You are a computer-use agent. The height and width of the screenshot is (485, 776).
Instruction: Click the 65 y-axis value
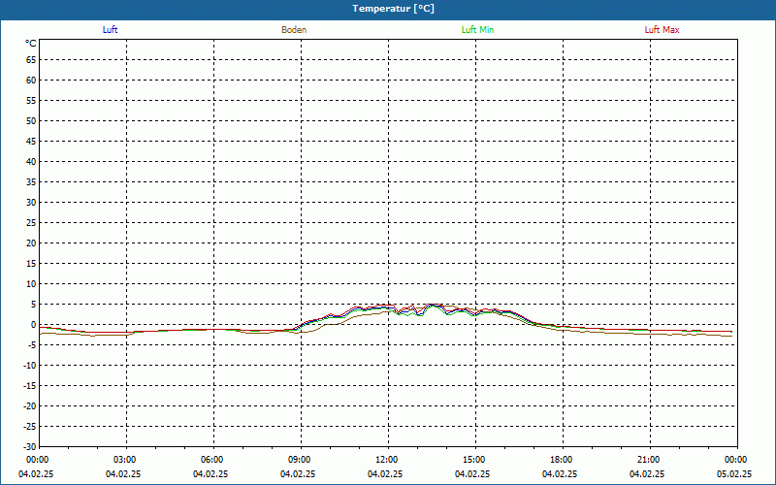[31, 60]
